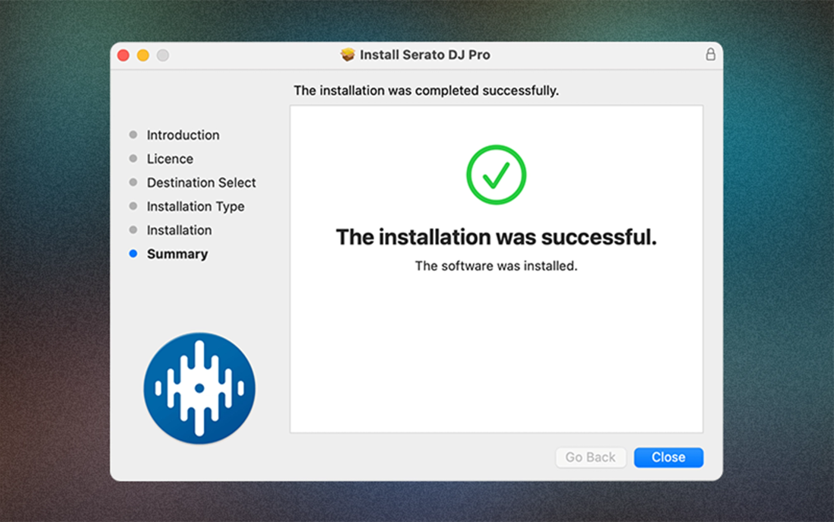Click the installation completed header text
Screen dimensions: 834x522
pos(426,91)
